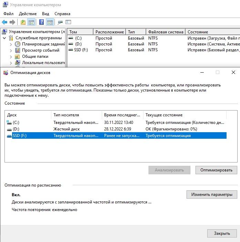Click the Up one level folder icon
240x242 pixels.
pyautogui.click(x=23, y=22)
